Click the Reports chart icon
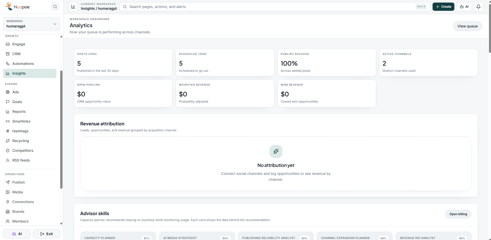The width and height of the screenshot is (491, 240). click(x=8, y=112)
